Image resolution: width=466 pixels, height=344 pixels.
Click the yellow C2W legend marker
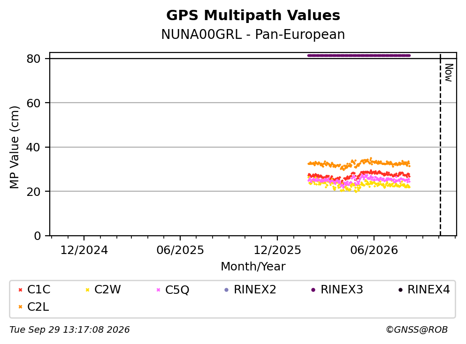[87, 290]
